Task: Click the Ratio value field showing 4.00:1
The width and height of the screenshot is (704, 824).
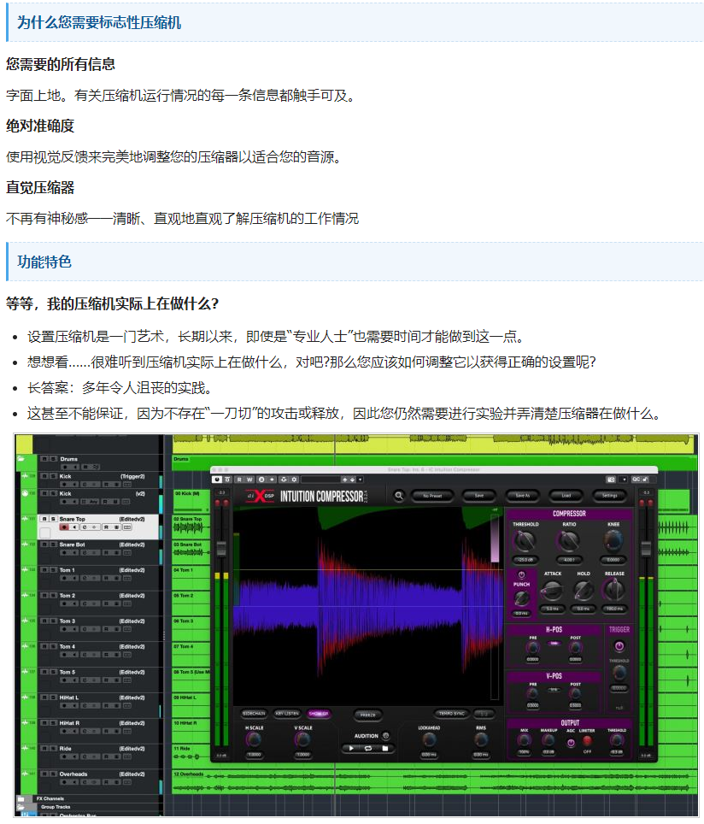Action: (569, 560)
